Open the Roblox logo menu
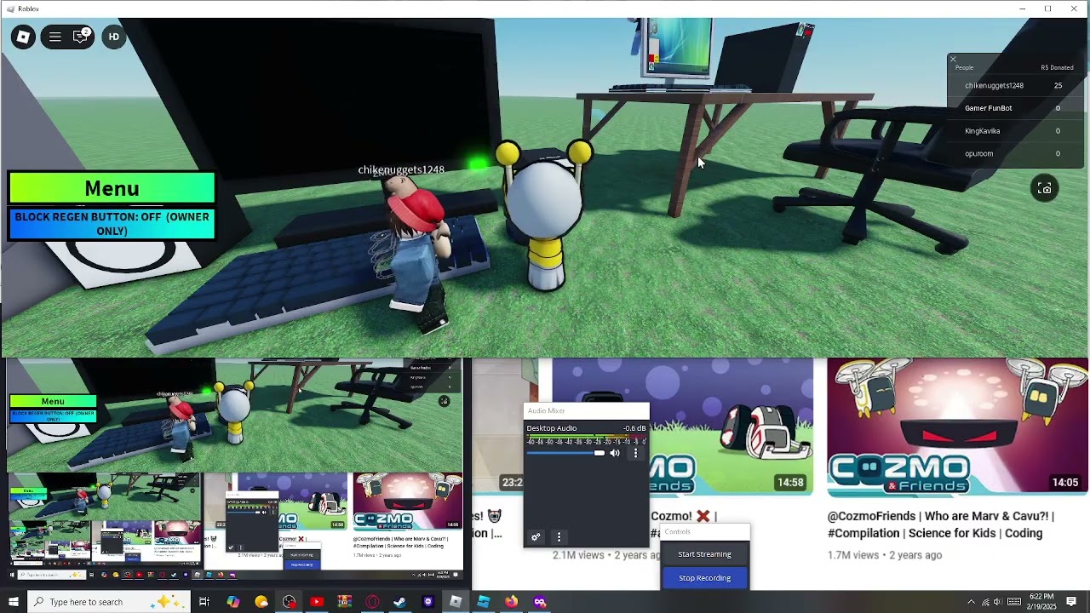 pos(23,37)
